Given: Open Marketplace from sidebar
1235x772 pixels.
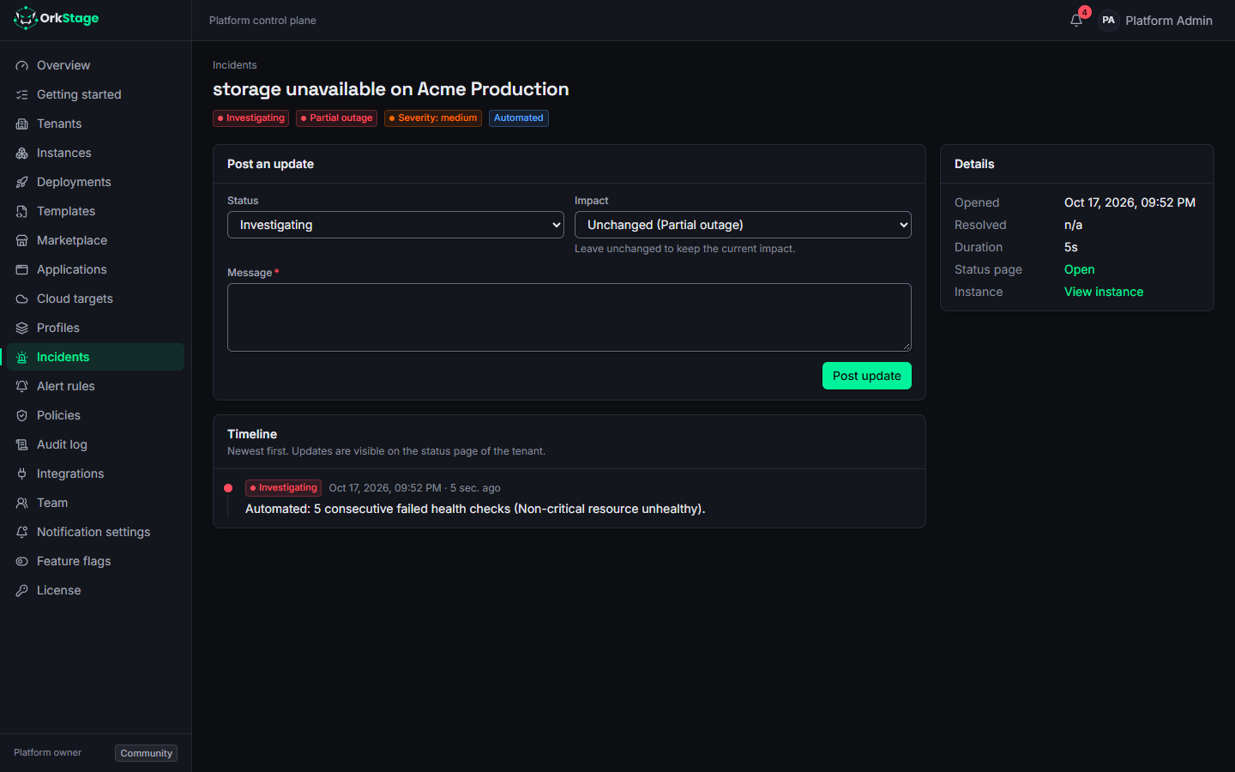Looking at the screenshot, I should pyautogui.click(x=95, y=240).
